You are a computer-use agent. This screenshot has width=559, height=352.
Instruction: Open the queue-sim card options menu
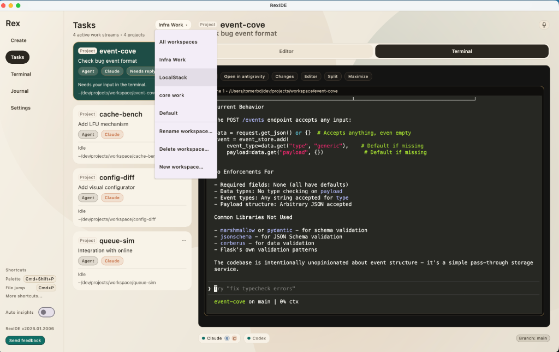point(184,240)
